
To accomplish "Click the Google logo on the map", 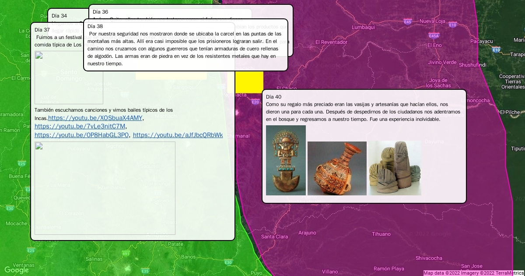I will 17,270.
